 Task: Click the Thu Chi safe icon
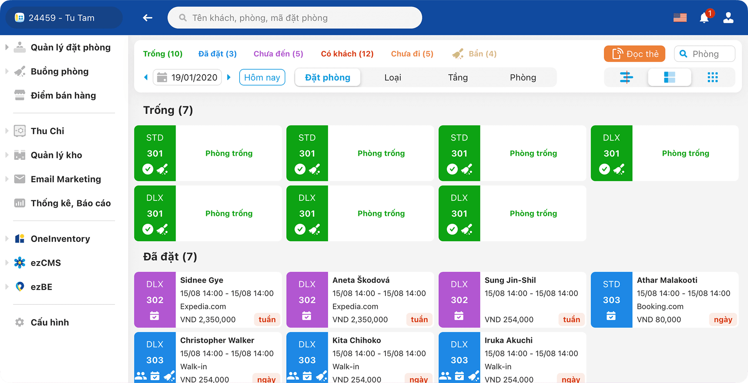(x=20, y=131)
